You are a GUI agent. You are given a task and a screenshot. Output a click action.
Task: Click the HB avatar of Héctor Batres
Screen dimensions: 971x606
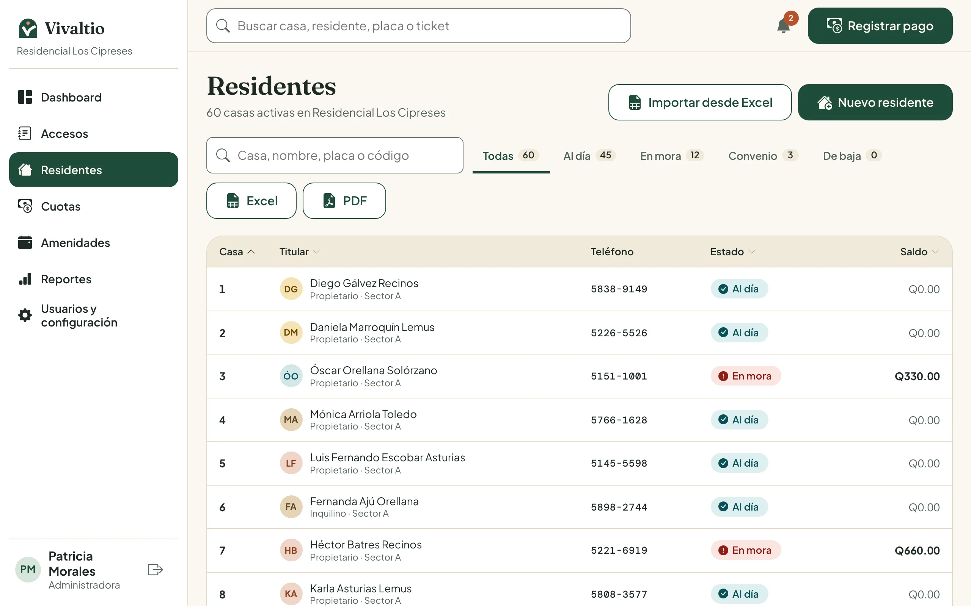pos(291,550)
